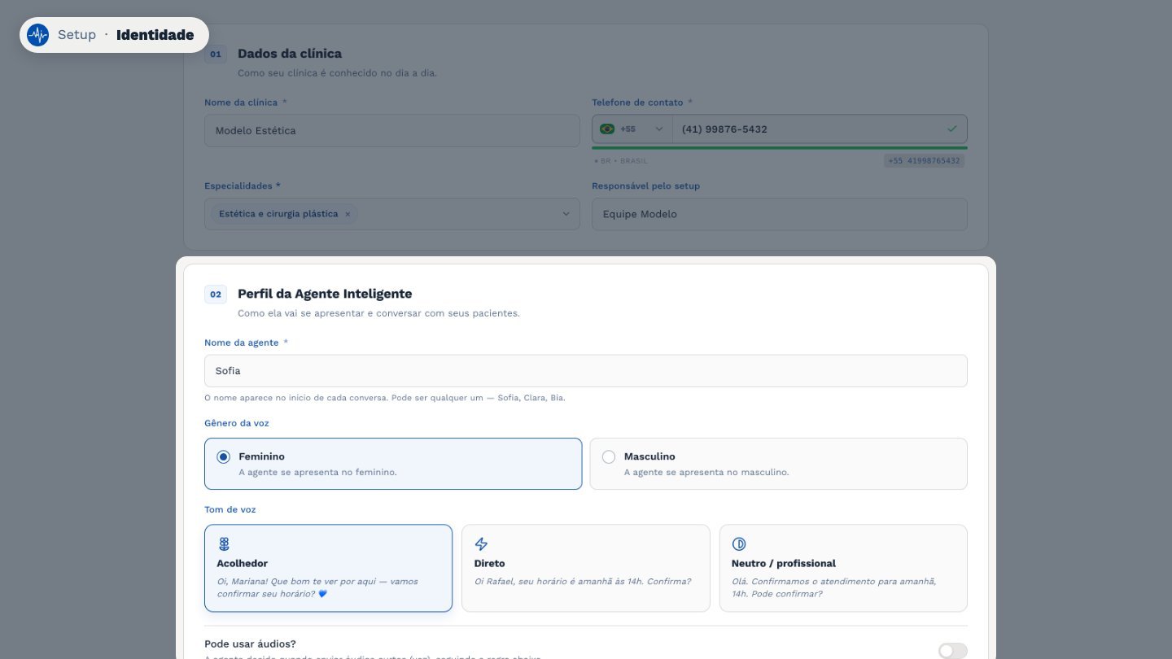The height and width of the screenshot is (659, 1172).
Task: Click the Setup breadcrumb item
Action: tap(77, 35)
